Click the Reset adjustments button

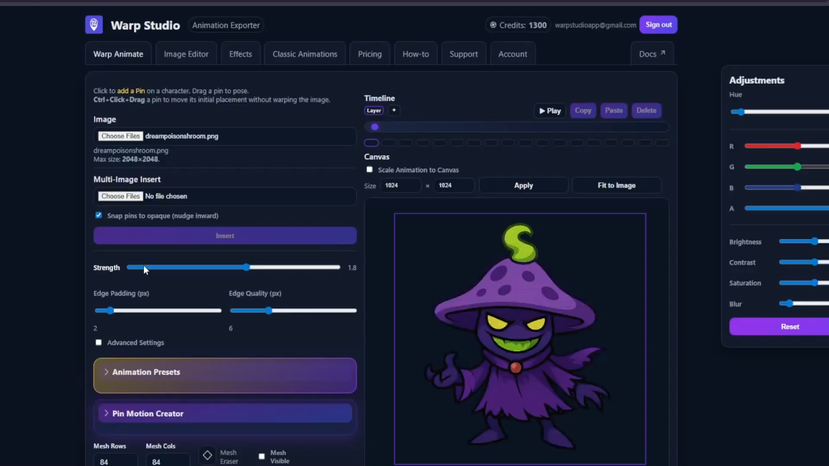(789, 327)
